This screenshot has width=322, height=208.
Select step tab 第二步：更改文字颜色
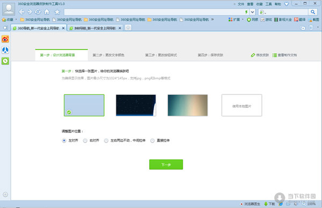coord(108,55)
